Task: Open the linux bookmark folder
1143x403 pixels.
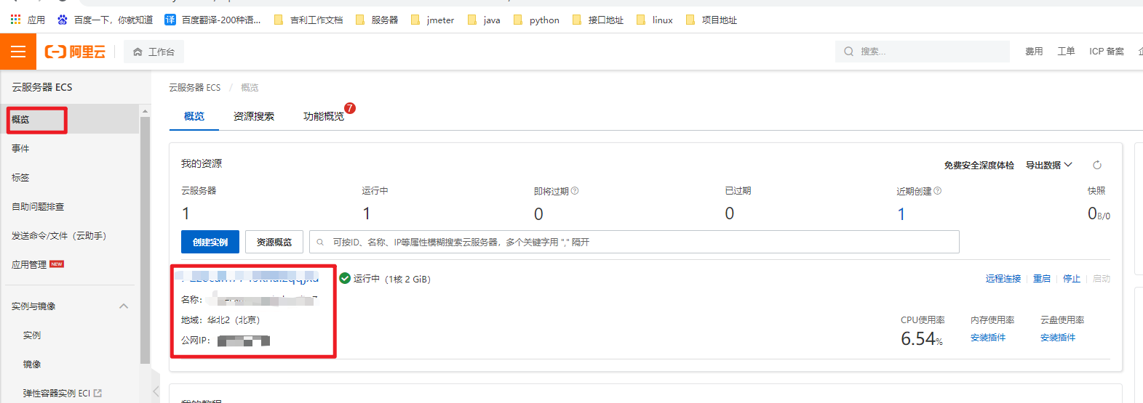Action: [x=655, y=20]
